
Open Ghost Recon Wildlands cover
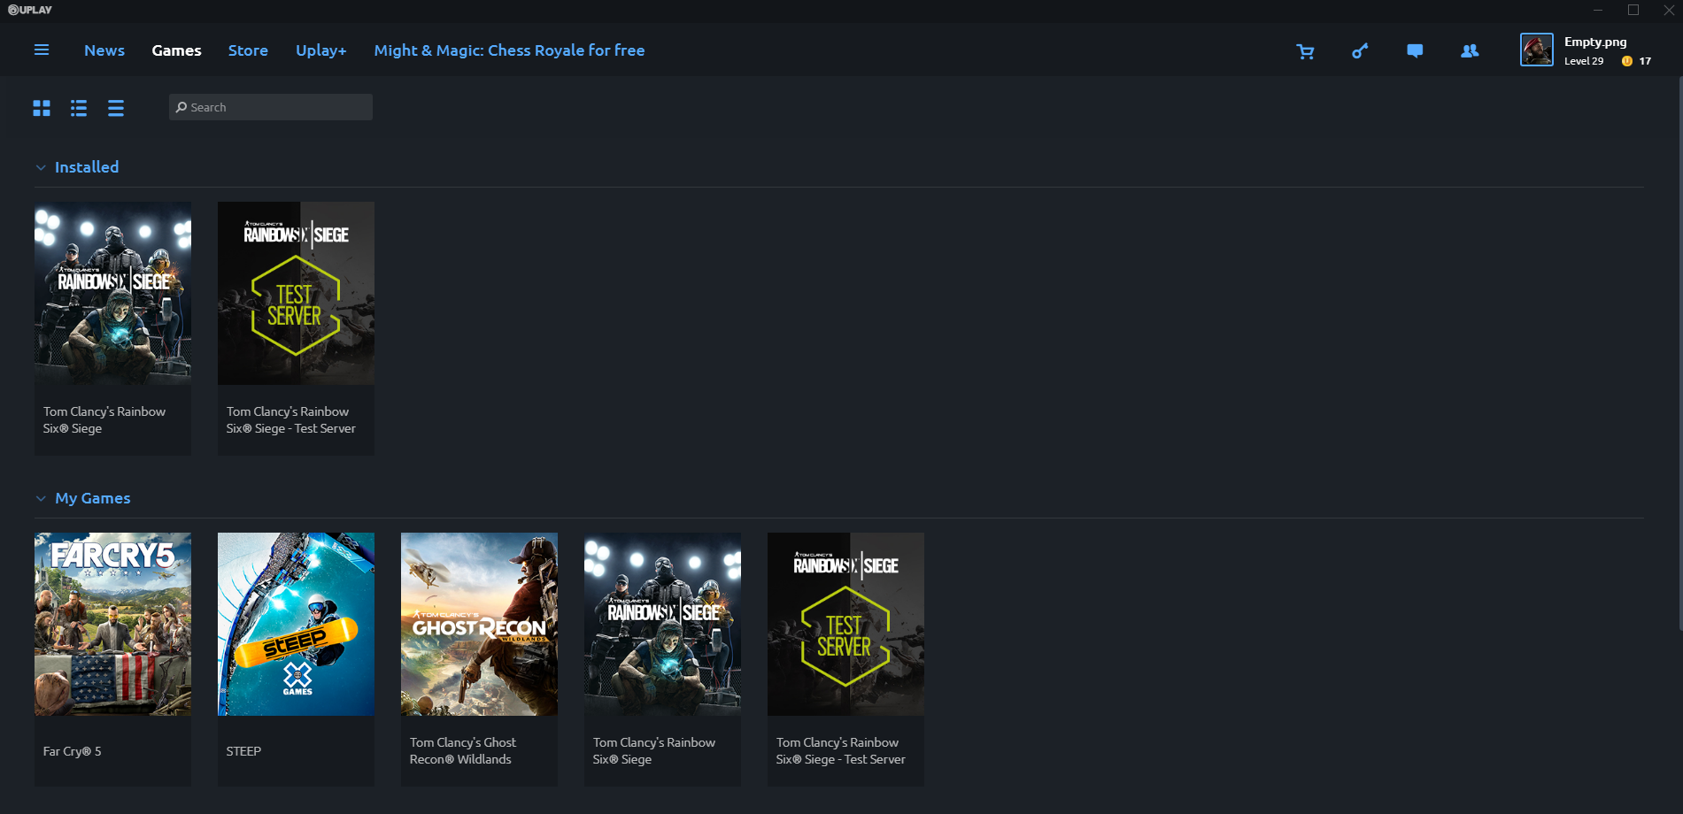(x=479, y=624)
